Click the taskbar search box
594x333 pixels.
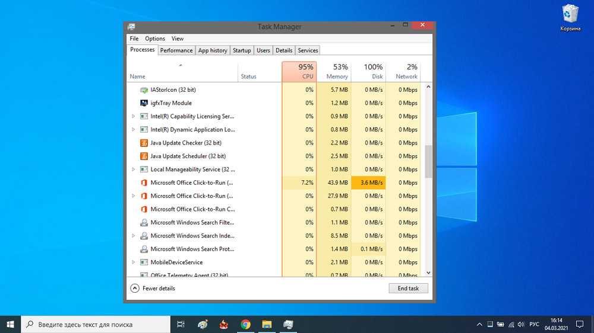[96, 324]
